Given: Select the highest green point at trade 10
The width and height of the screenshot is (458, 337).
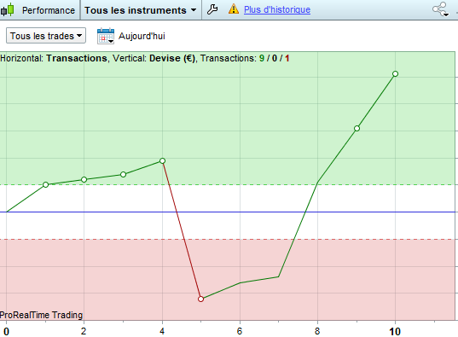Looking at the screenshot, I should [x=395, y=73].
